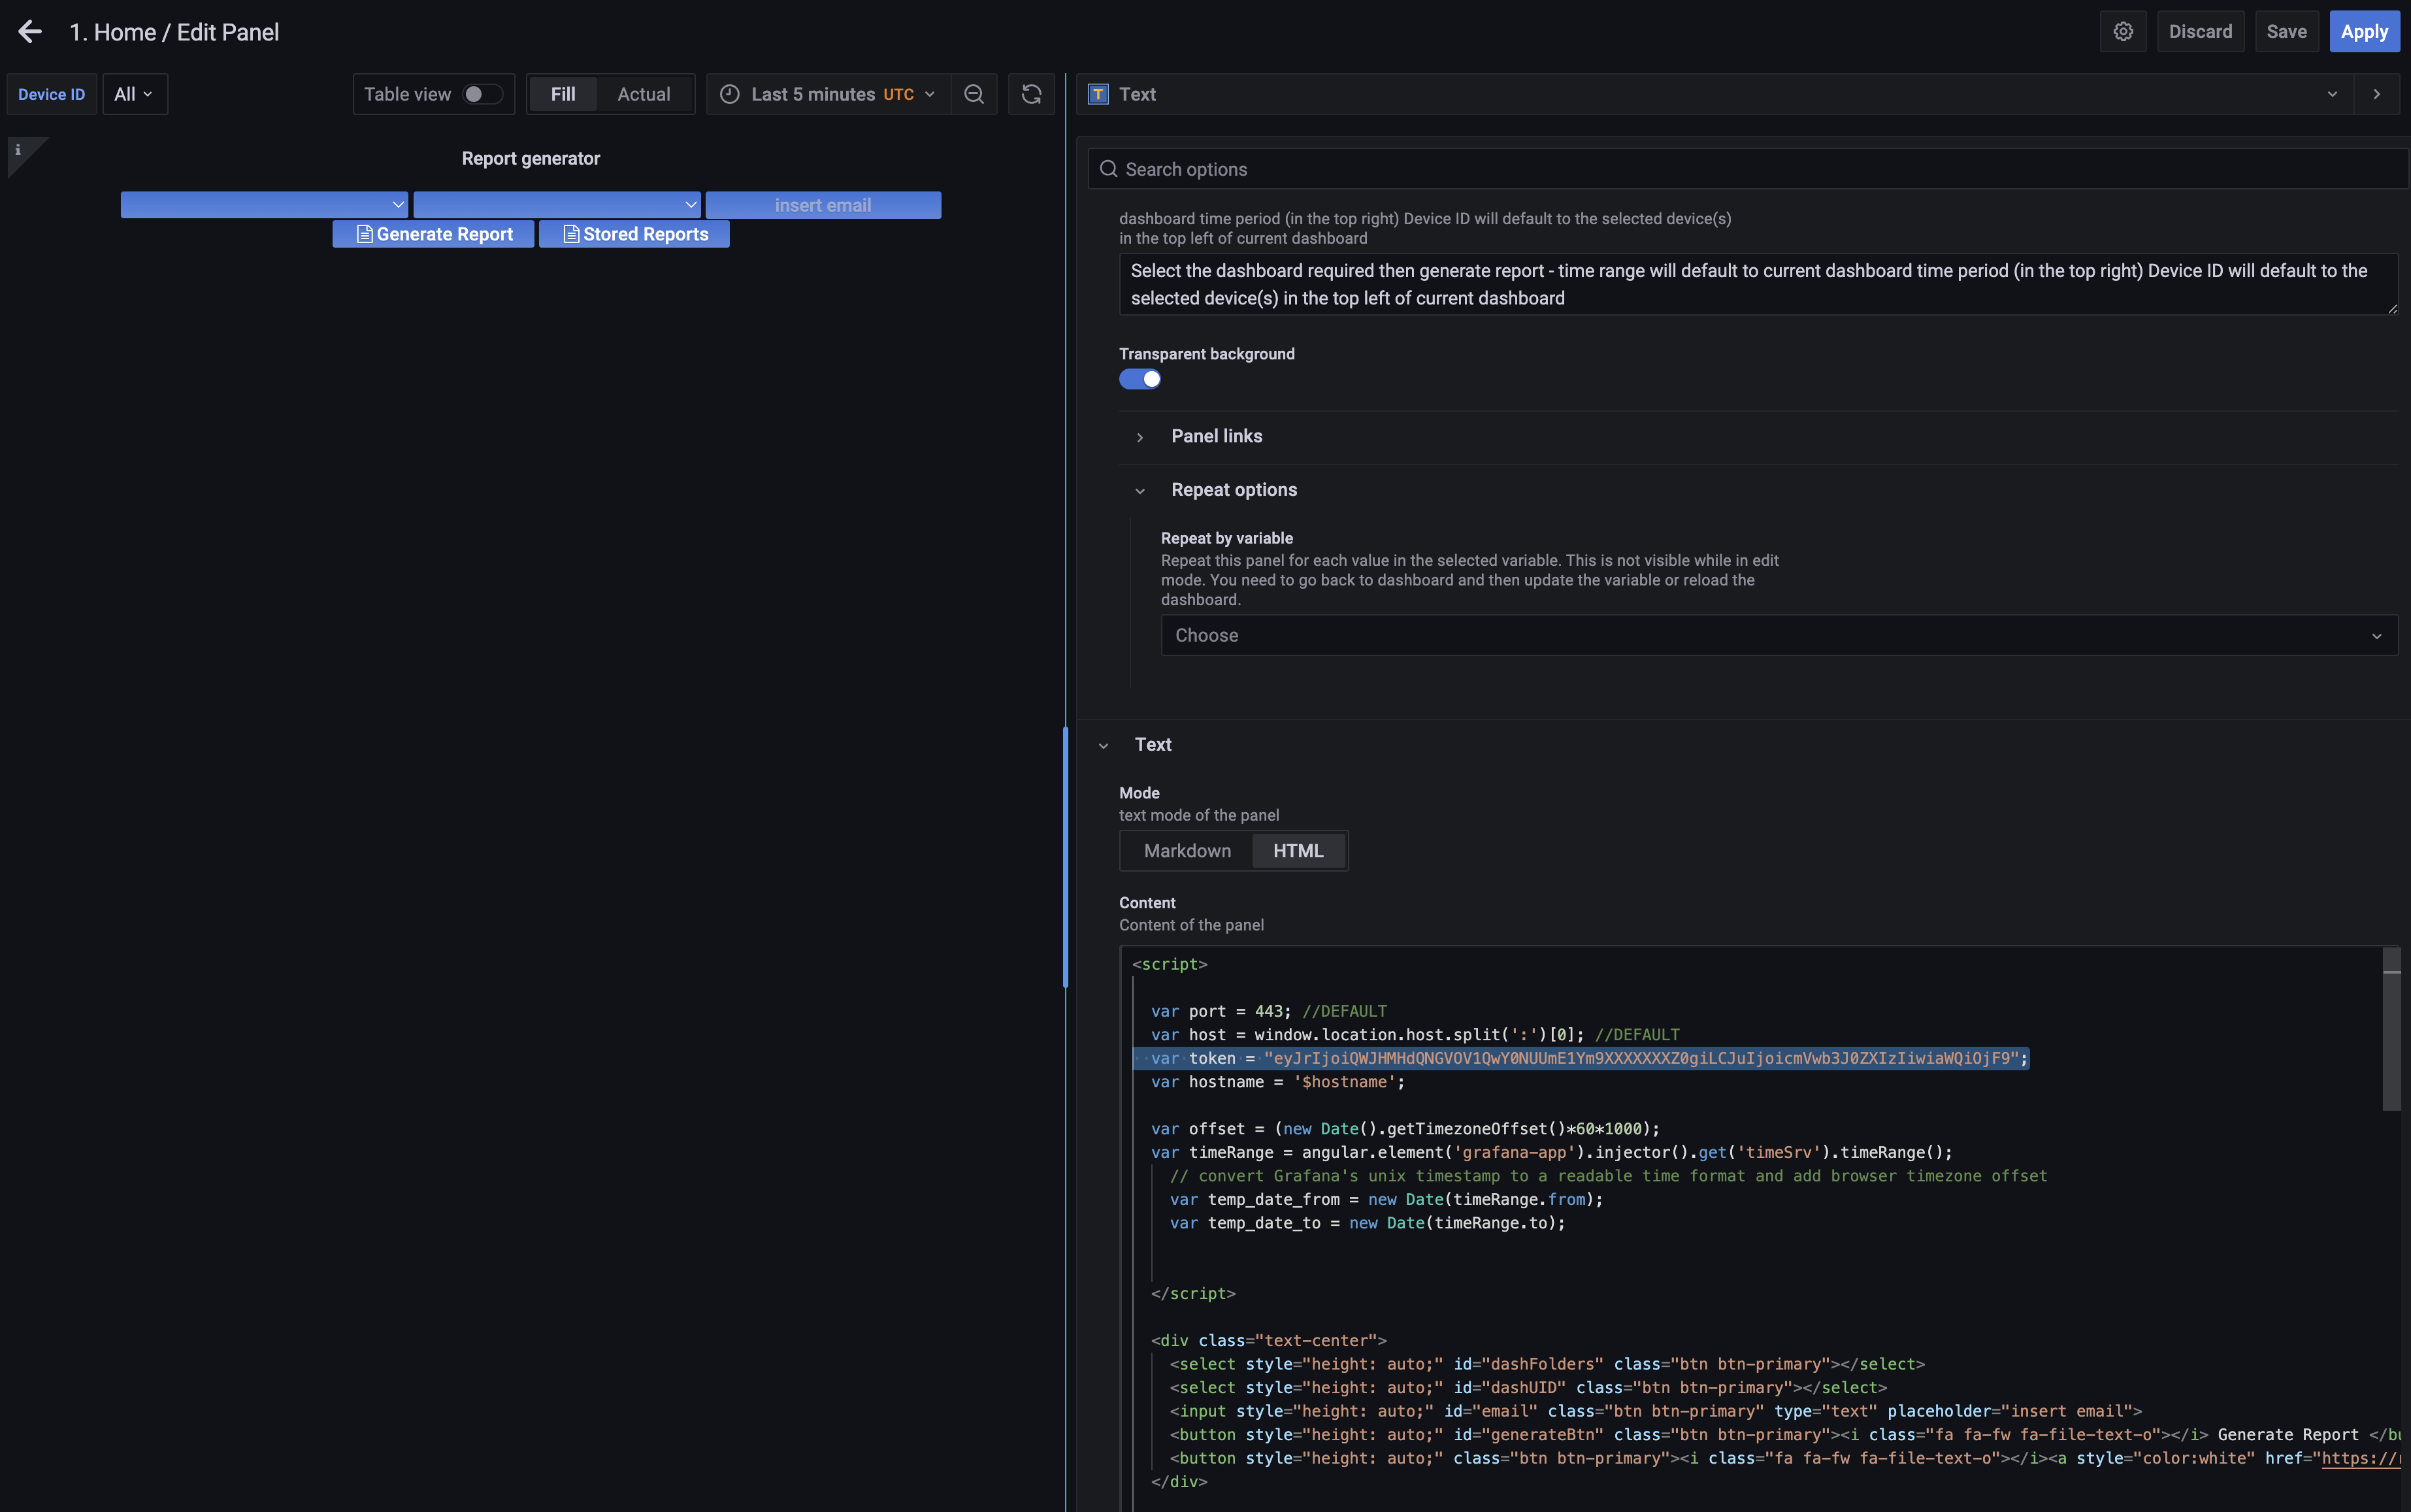
Task: Click the panel description text area
Action: click(1758, 285)
